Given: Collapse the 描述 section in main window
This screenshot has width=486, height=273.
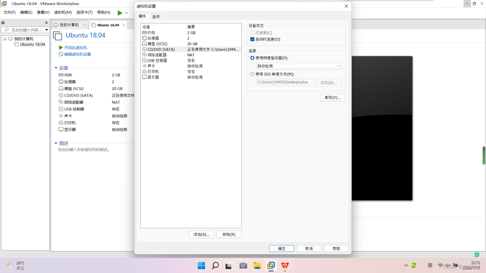Looking at the screenshot, I should pos(56,143).
